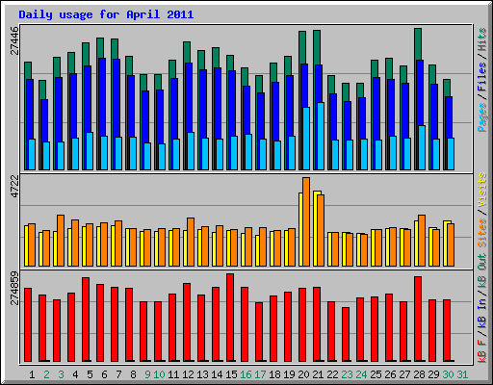Click the red kB bar for day 23
This screenshot has height=385, width=493.
pos(346,334)
